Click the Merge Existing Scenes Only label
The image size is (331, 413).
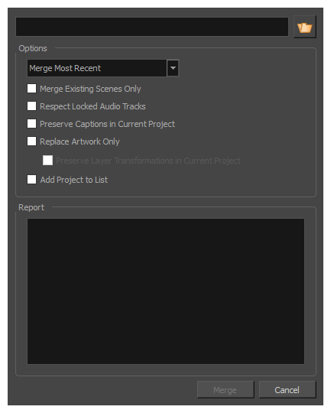coord(90,89)
